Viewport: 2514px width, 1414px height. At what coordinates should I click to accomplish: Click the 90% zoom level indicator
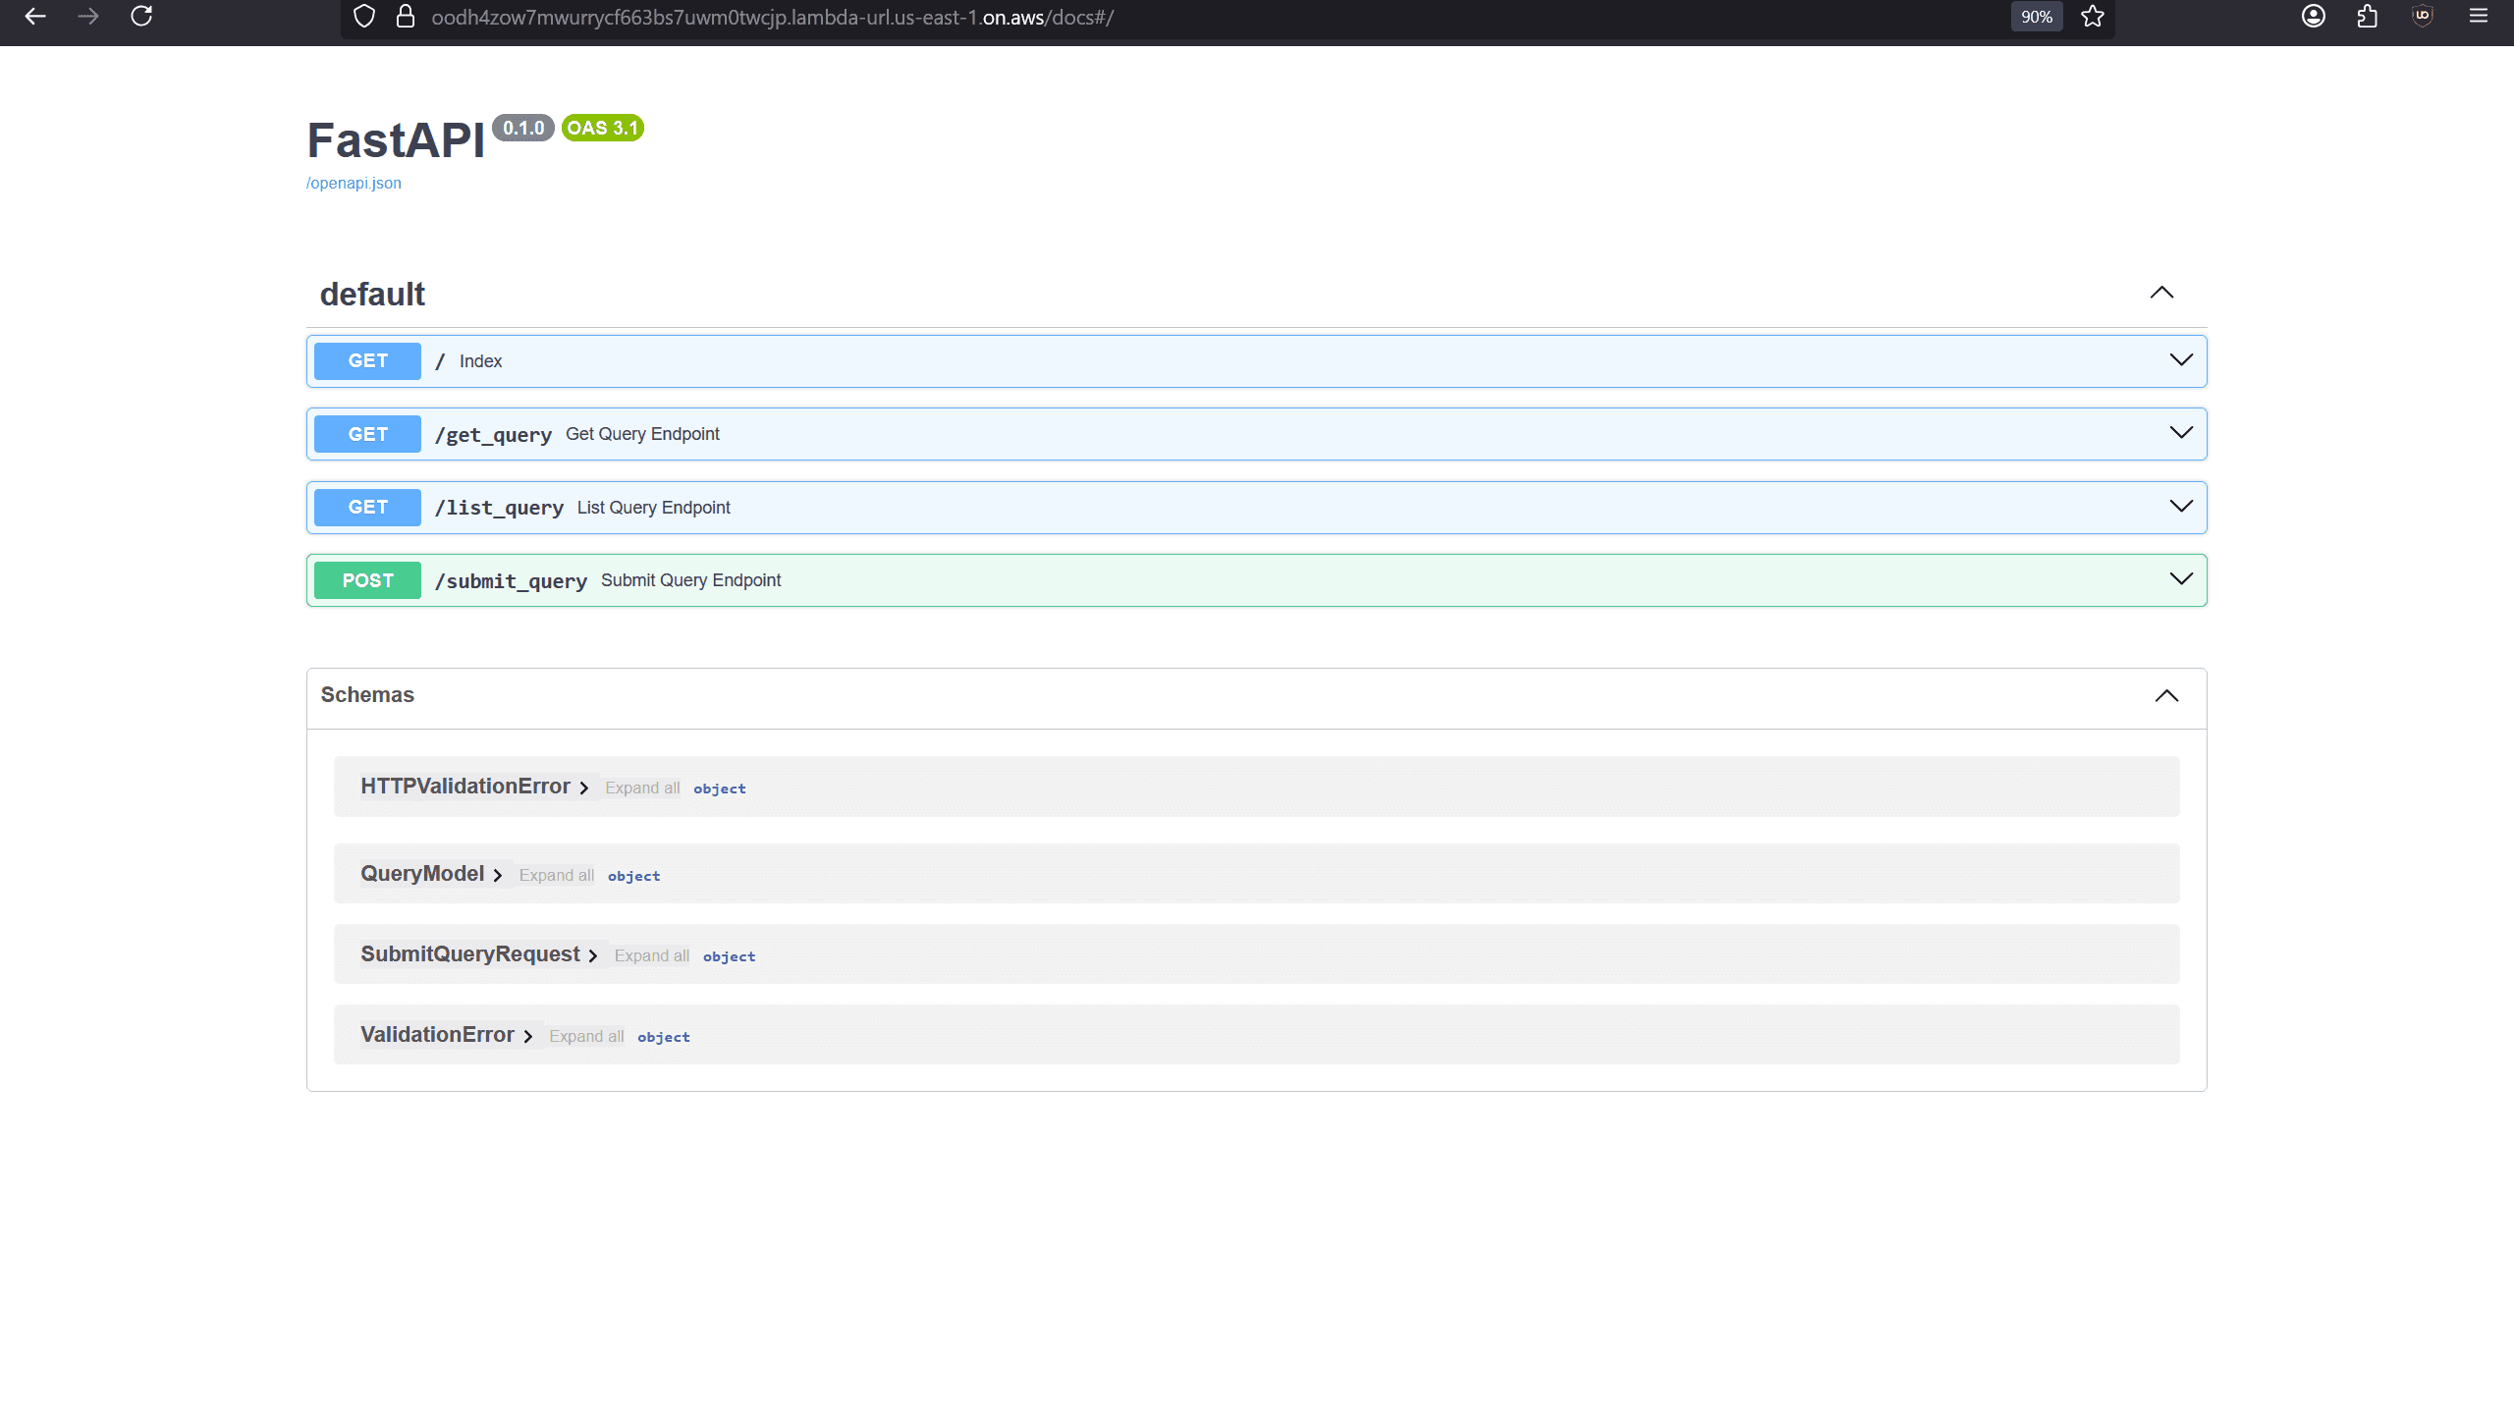(x=2036, y=17)
